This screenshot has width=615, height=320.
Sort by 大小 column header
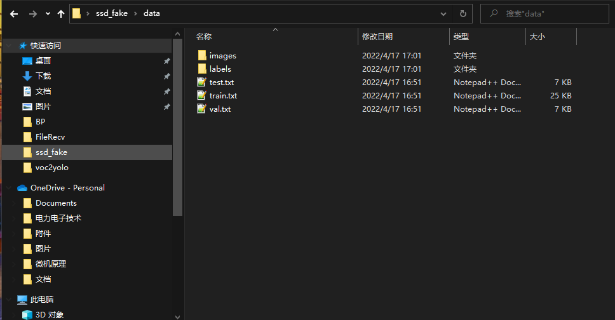pos(537,36)
